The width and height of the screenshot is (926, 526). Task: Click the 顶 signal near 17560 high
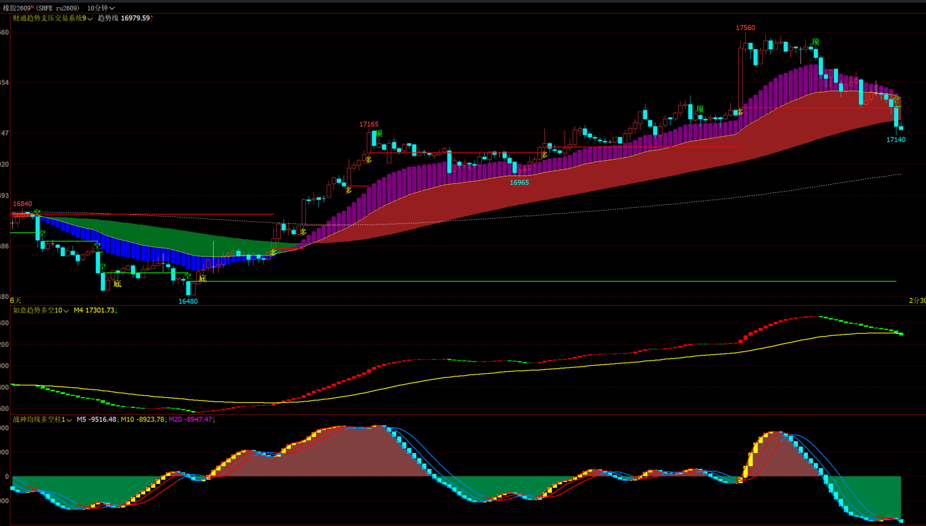tap(815, 42)
